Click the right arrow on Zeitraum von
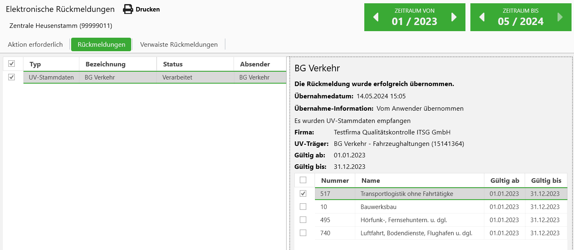This screenshot has width=574, height=250. (x=454, y=17)
